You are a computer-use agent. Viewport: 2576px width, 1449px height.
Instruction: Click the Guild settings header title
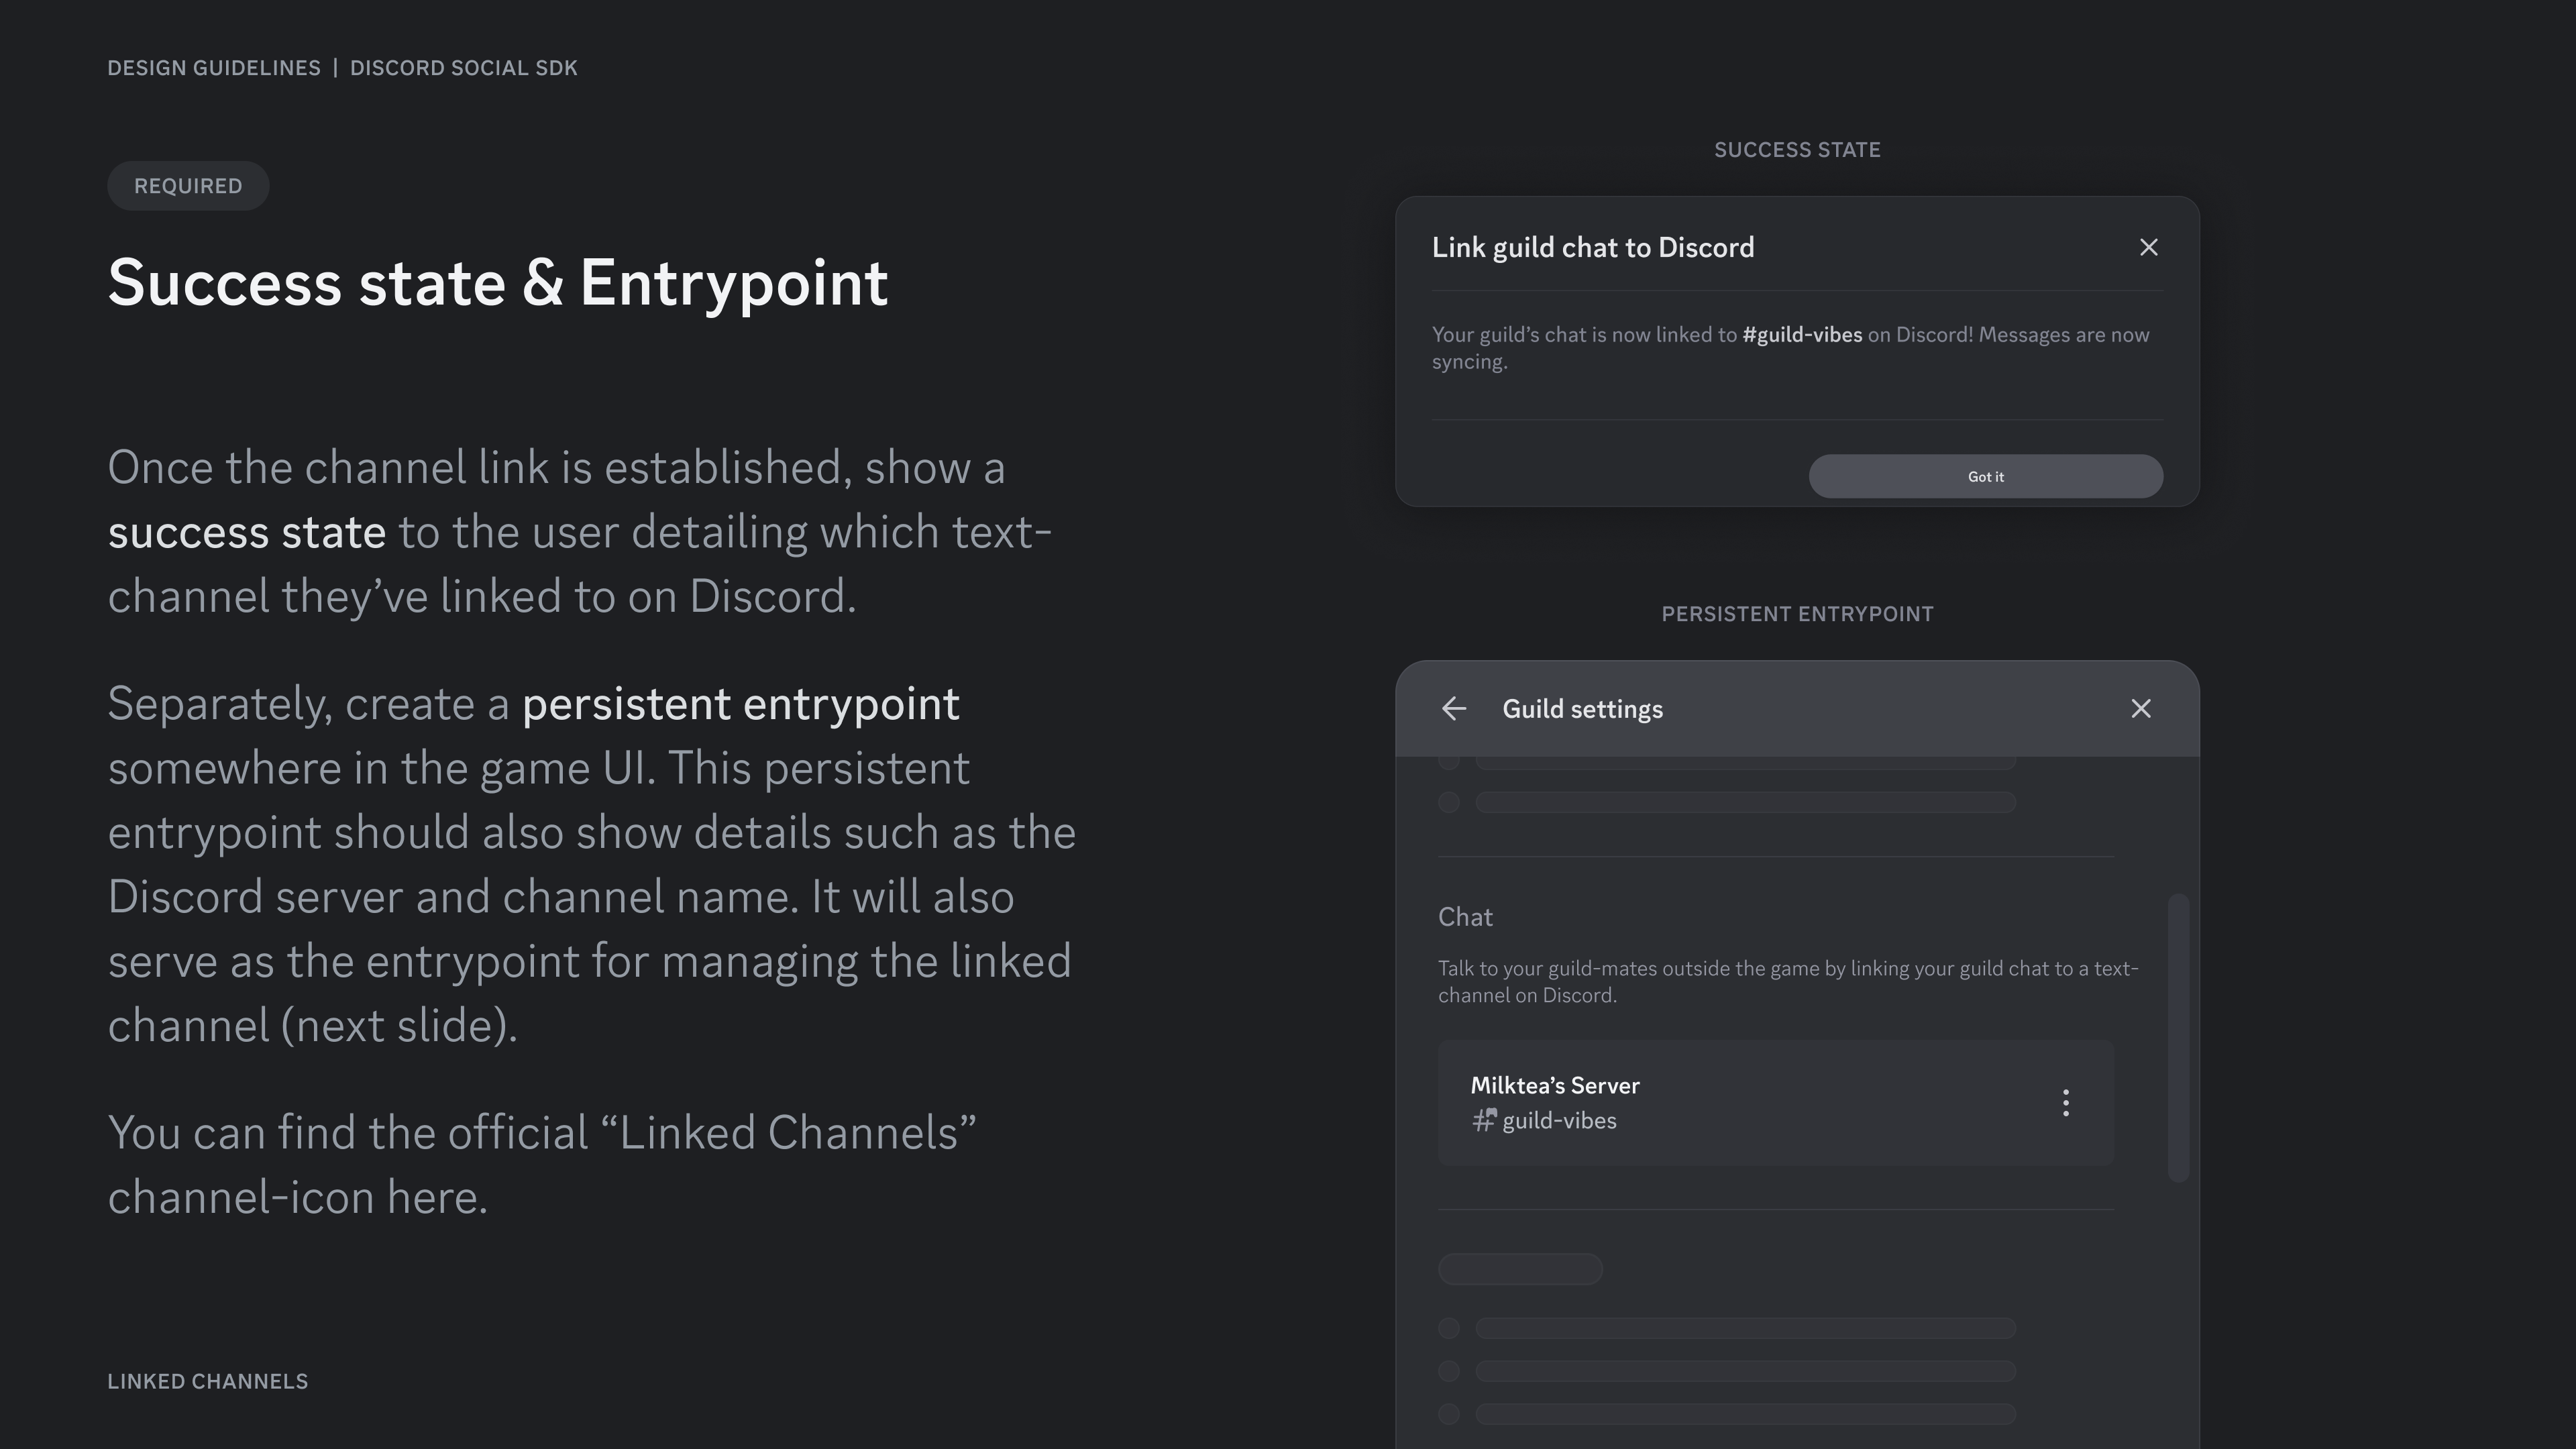click(1581, 709)
